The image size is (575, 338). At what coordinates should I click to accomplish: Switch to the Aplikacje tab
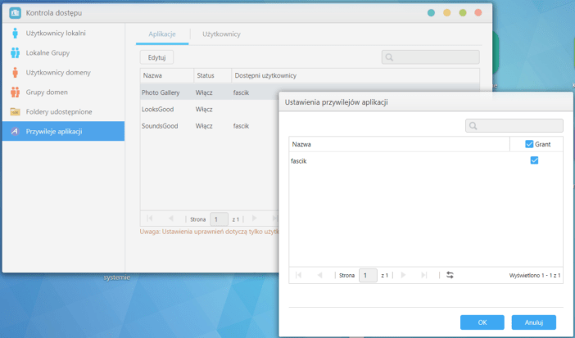(x=162, y=34)
